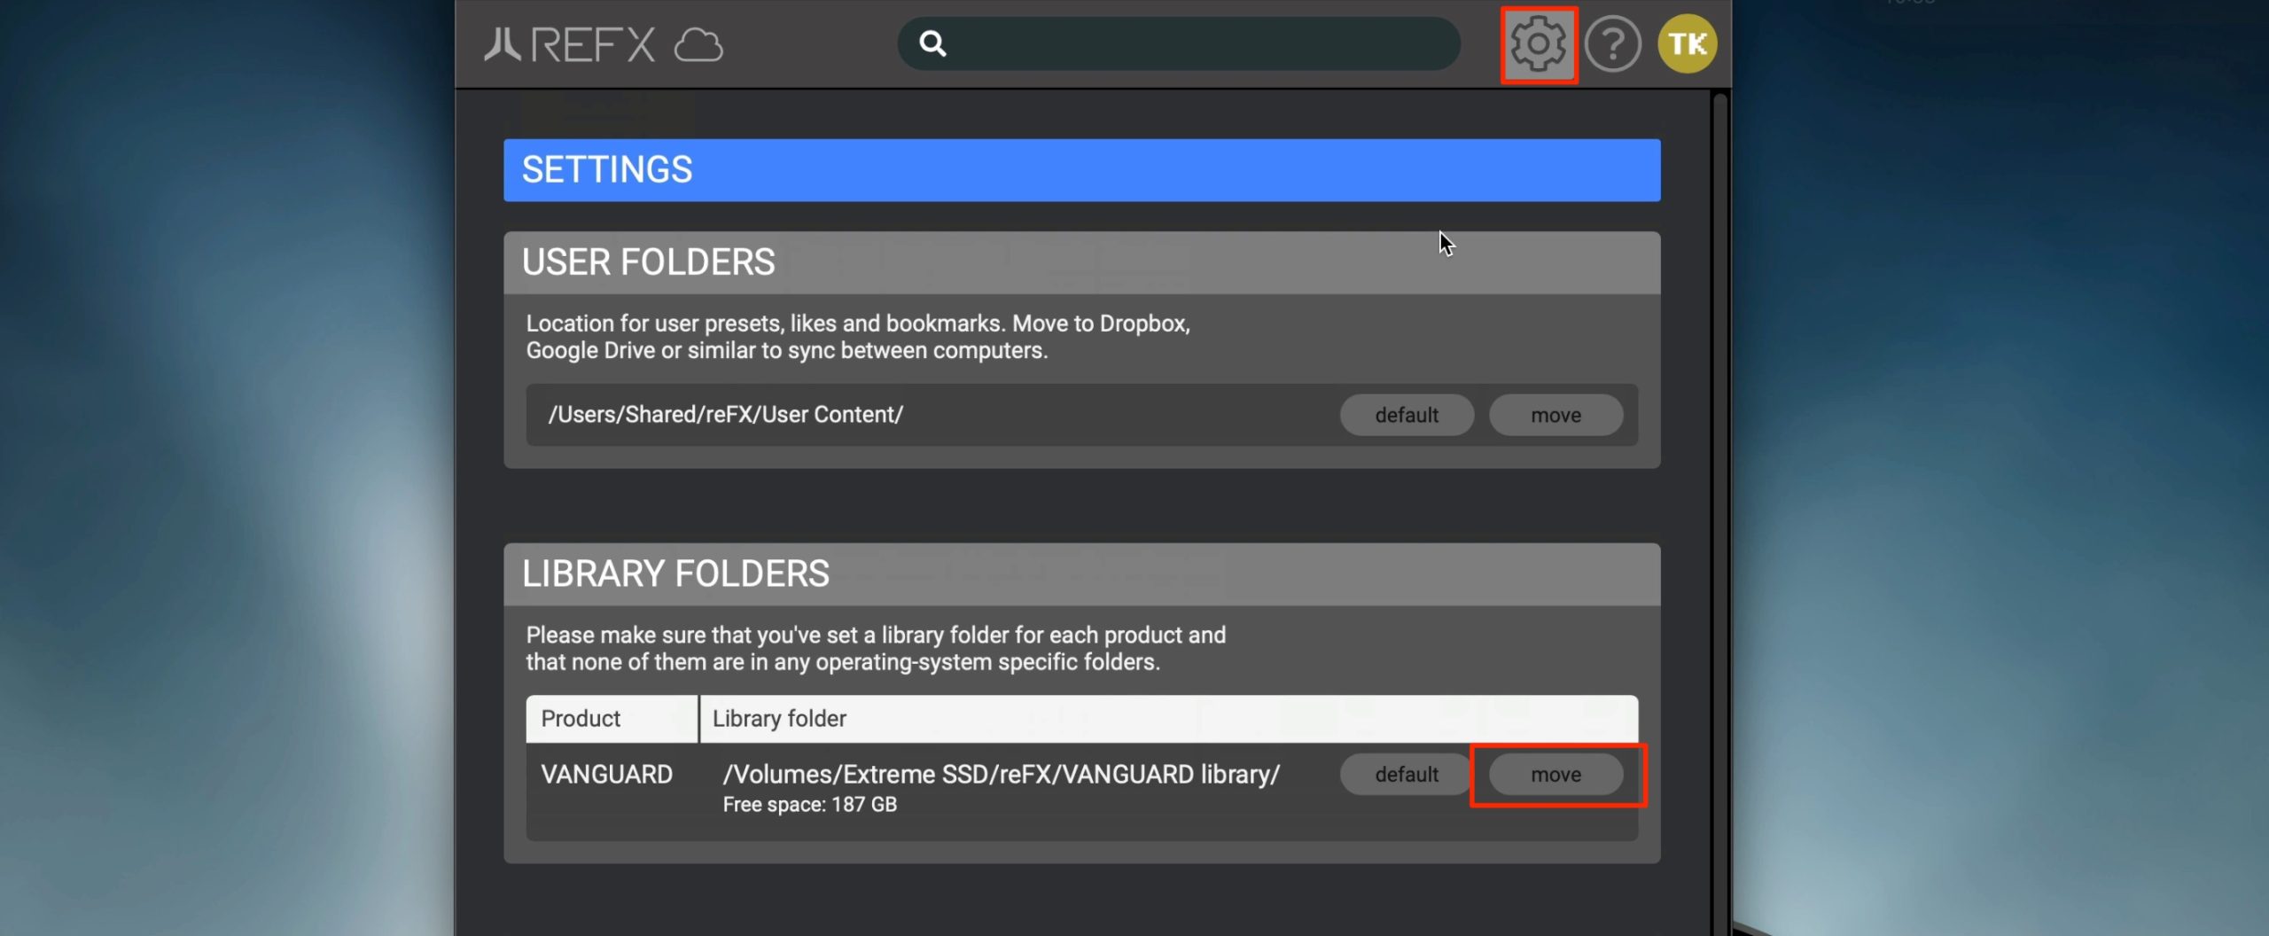Click into the search input field
The width and height of the screenshot is (2269, 936).
[x=1179, y=43]
